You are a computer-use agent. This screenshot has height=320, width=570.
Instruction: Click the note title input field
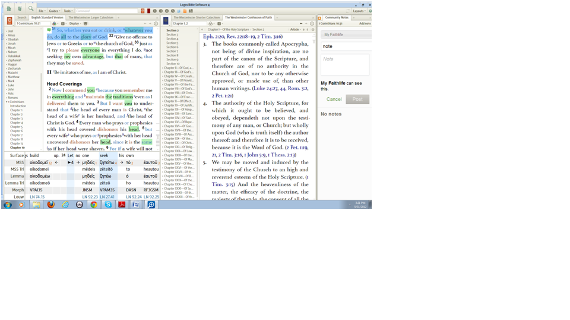pos(346,46)
